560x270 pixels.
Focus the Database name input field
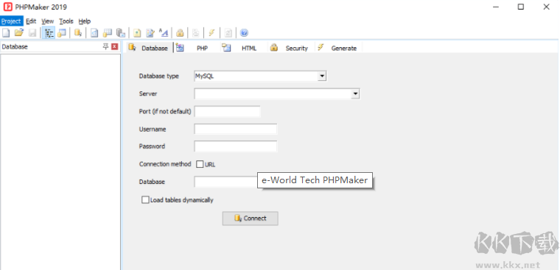pos(225,182)
